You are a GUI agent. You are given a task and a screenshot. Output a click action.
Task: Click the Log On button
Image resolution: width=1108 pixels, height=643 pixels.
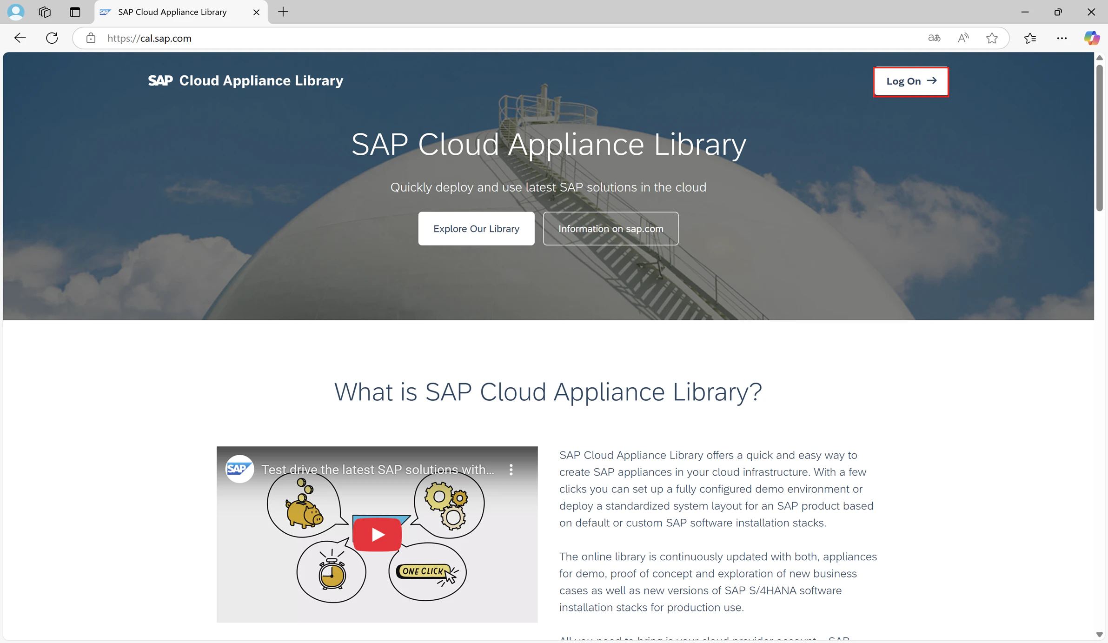[x=911, y=81]
